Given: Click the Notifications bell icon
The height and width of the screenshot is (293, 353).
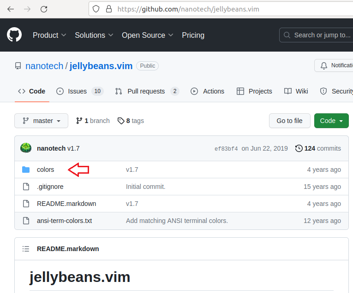Looking at the screenshot, I should (324, 65).
